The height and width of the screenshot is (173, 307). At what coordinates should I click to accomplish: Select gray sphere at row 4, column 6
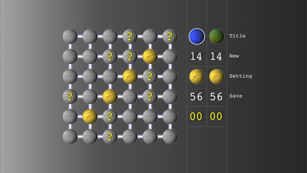pos(170,96)
